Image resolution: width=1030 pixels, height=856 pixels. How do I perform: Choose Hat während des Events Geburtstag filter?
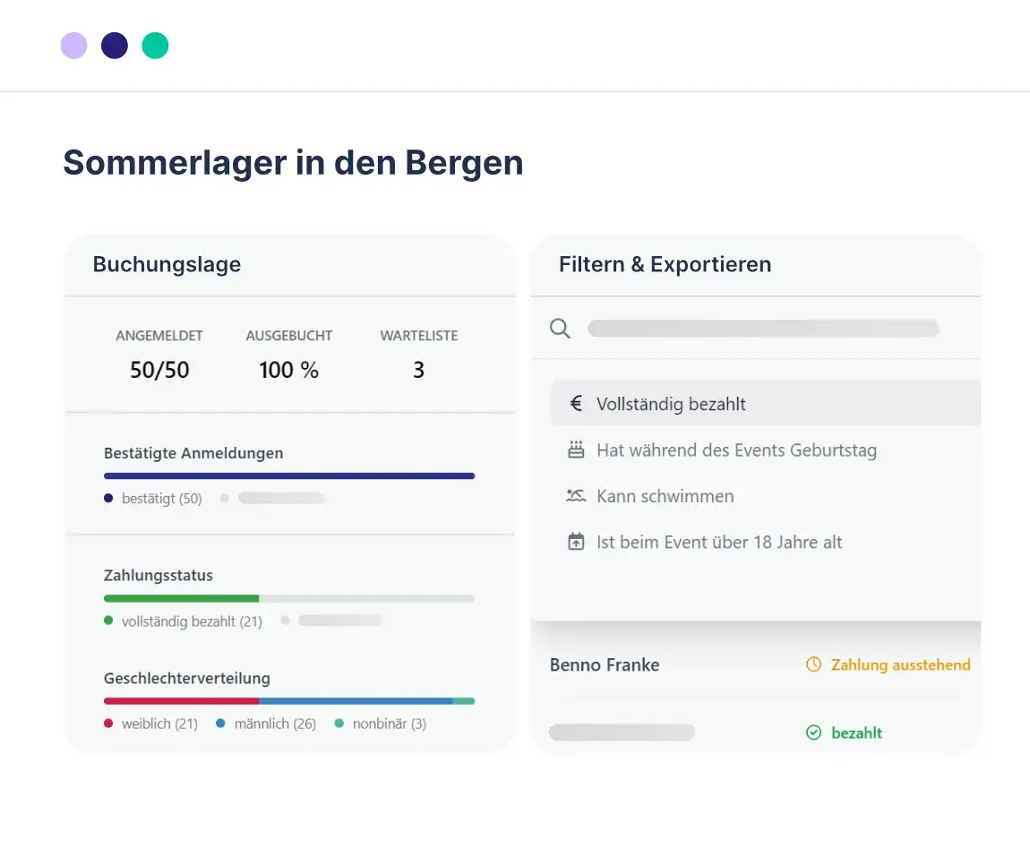pos(736,450)
